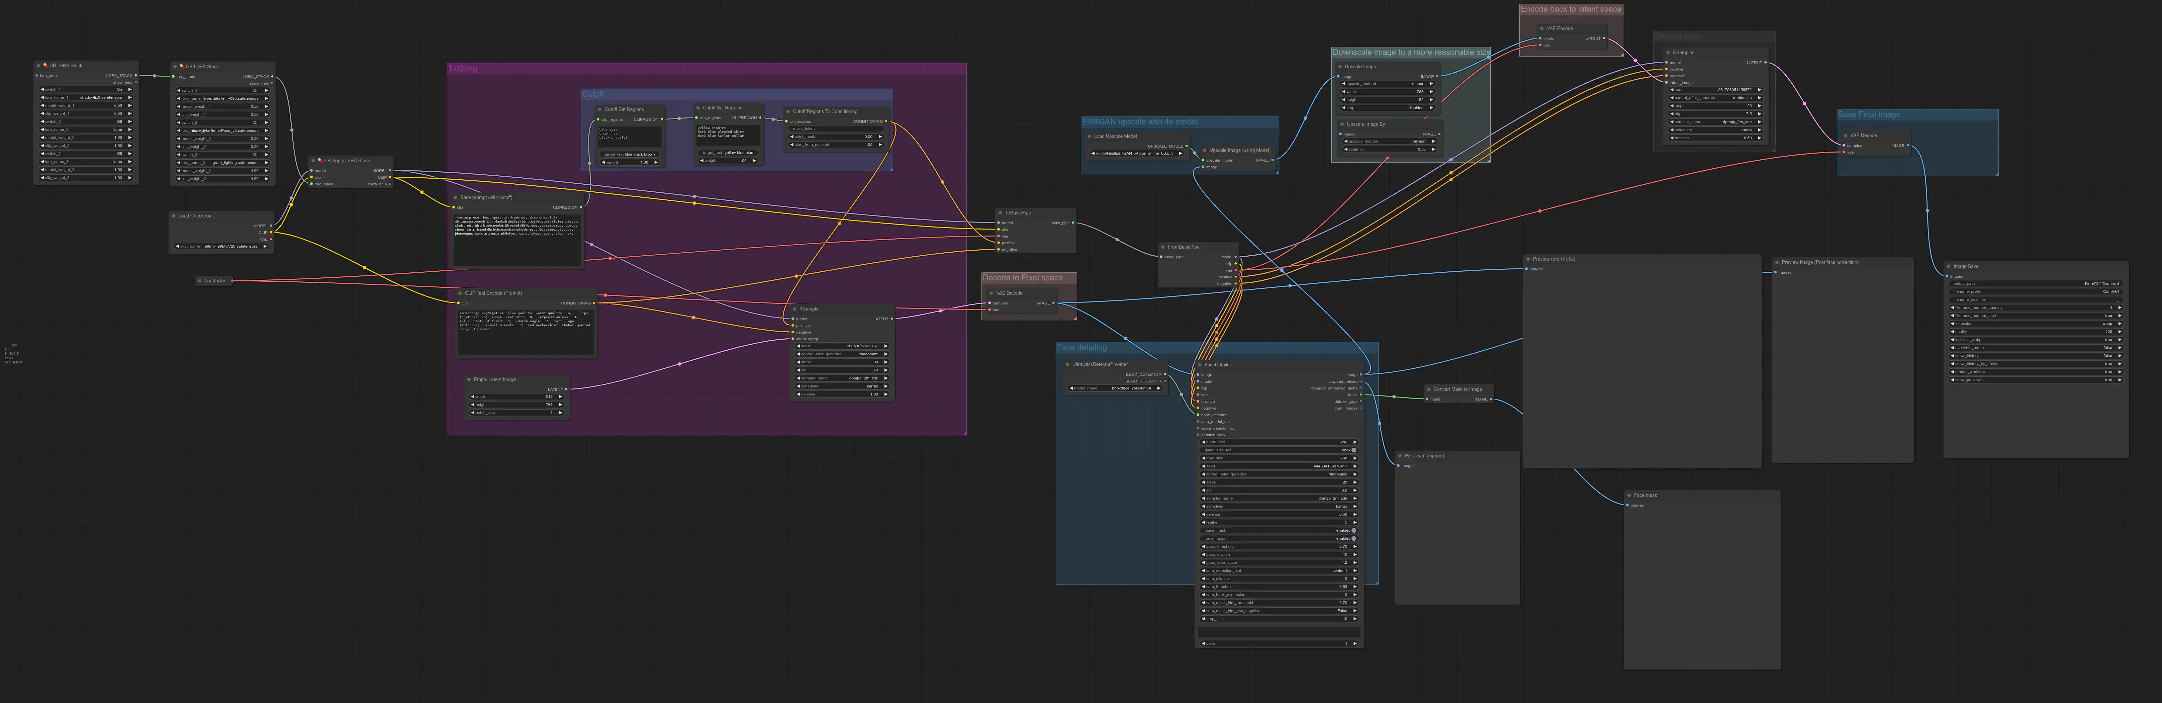
Task: Collapse the Empty Latent Image node dot
Action: (x=469, y=380)
